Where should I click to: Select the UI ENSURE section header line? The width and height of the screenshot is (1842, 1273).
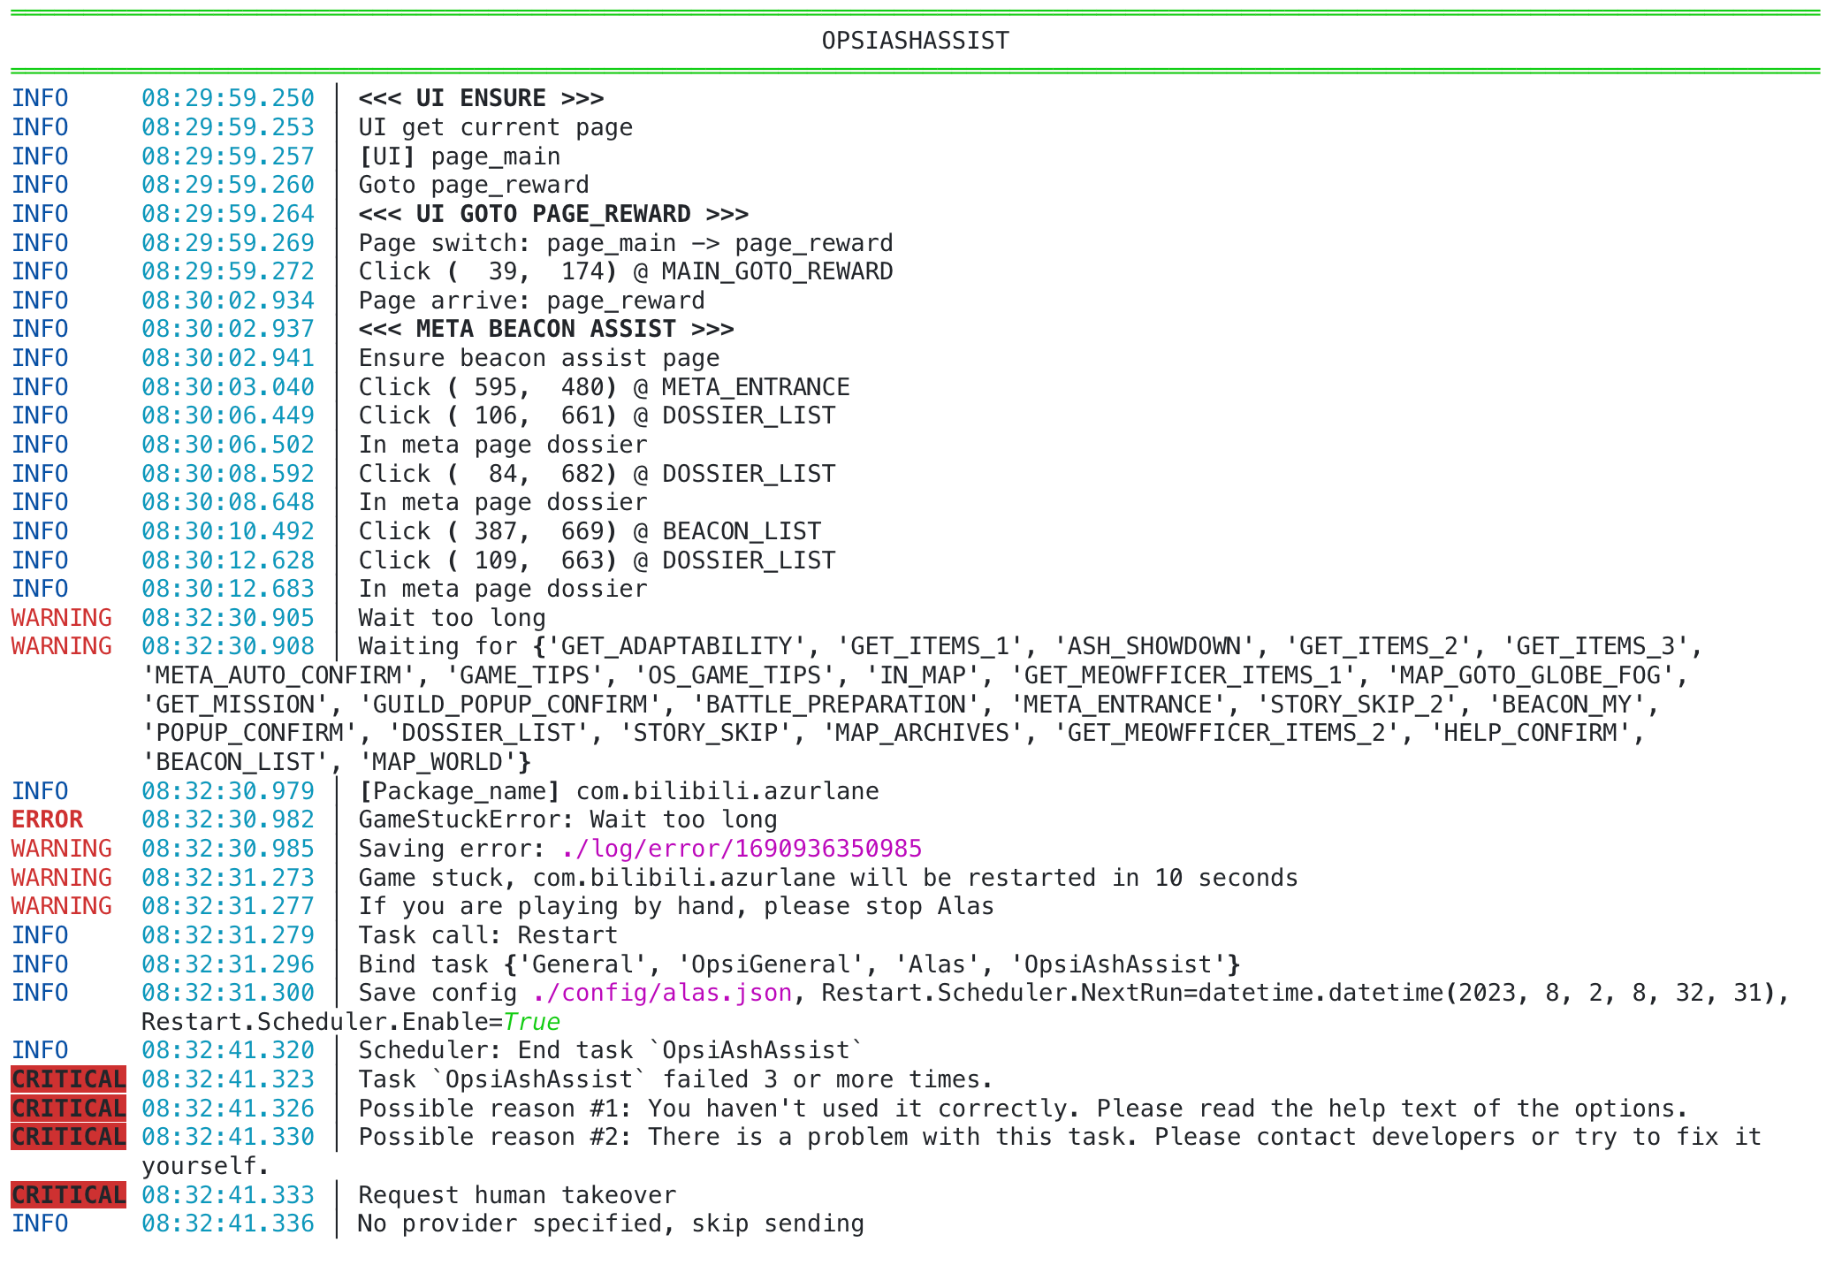482,97
